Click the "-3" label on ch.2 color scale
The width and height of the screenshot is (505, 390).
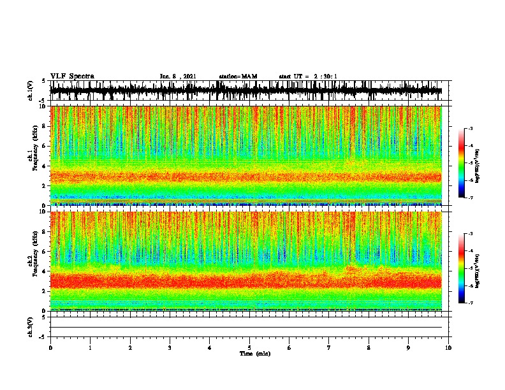tap(471, 234)
